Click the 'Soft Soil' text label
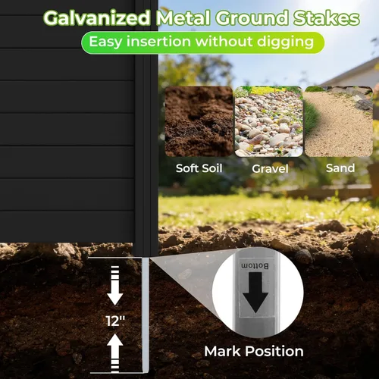Screen dimensions: 379x379 tap(199, 168)
